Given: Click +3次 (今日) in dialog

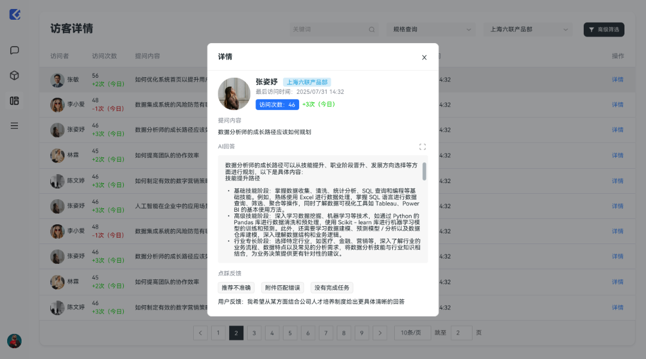Looking at the screenshot, I should click(x=319, y=105).
